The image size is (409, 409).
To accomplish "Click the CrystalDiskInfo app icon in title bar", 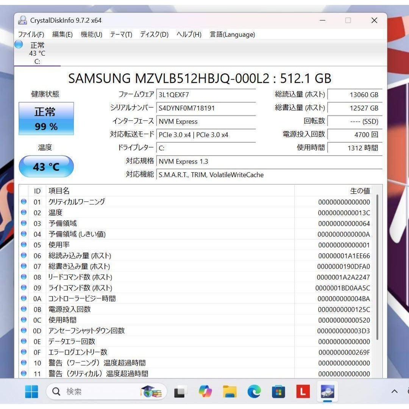I will coord(22,20).
